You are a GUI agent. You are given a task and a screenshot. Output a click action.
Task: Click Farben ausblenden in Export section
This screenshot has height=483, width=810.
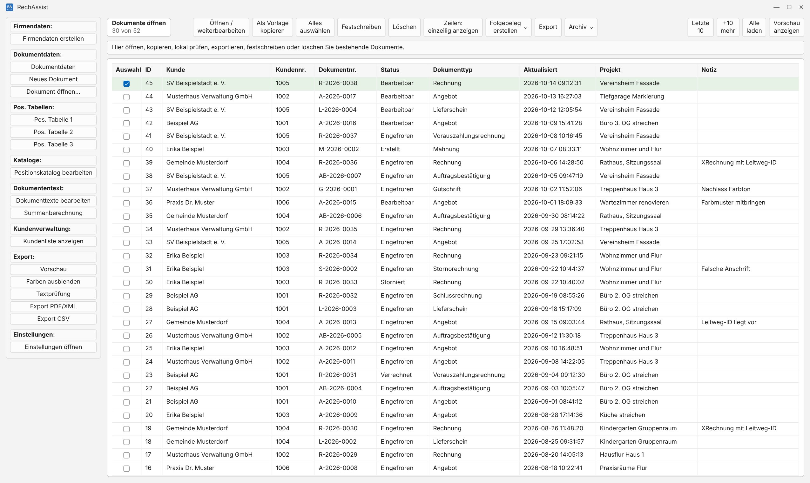coord(53,282)
